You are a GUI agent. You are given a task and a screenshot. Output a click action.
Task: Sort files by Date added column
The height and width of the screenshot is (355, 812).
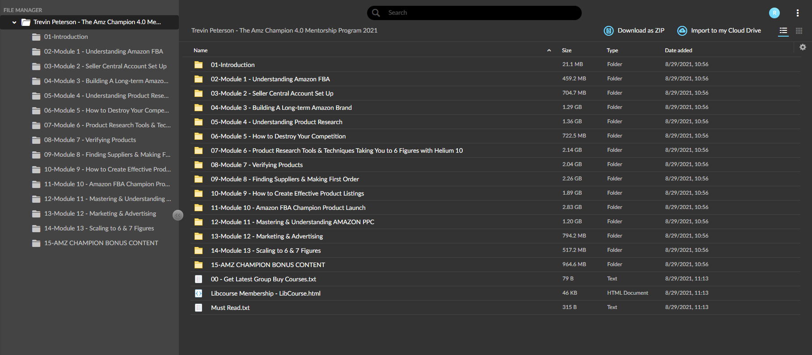click(678, 50)
